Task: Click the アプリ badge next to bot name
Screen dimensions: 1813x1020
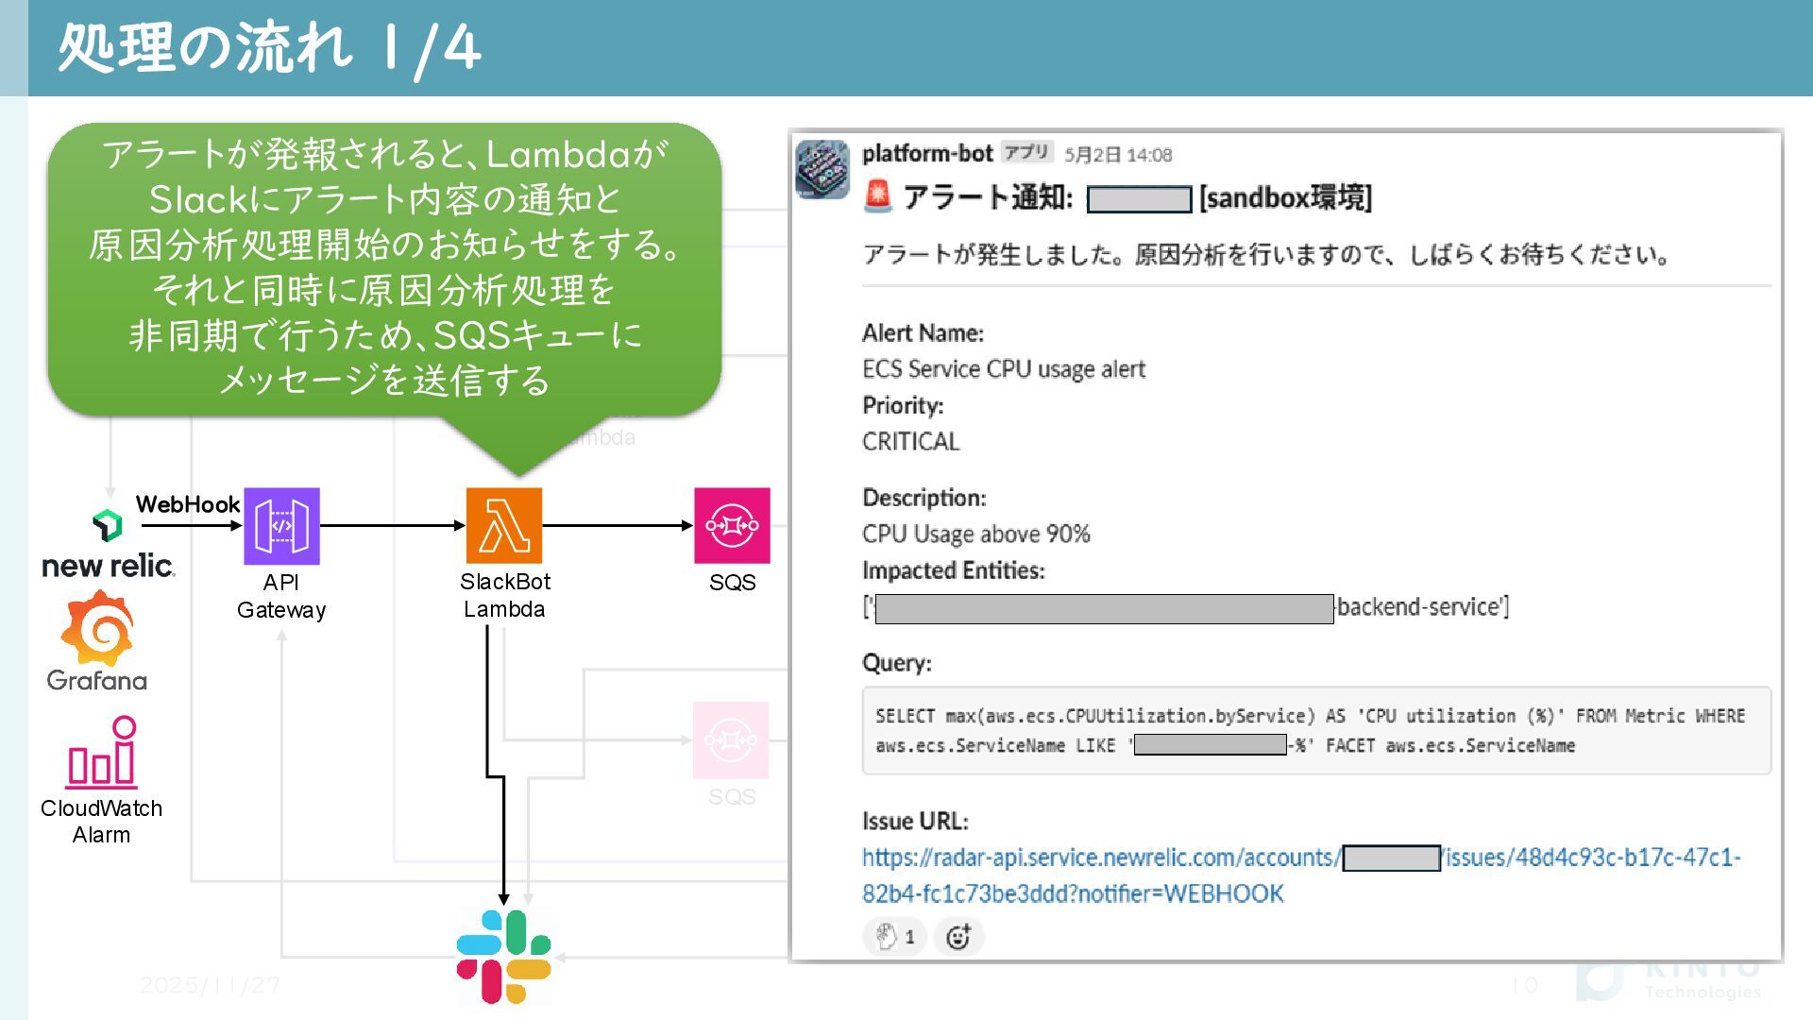Action: [1026, 152]
